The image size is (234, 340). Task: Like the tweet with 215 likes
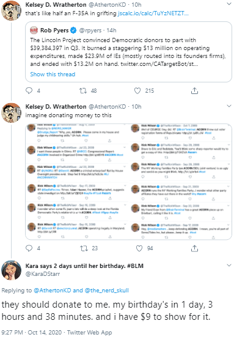tap(137, 90)
